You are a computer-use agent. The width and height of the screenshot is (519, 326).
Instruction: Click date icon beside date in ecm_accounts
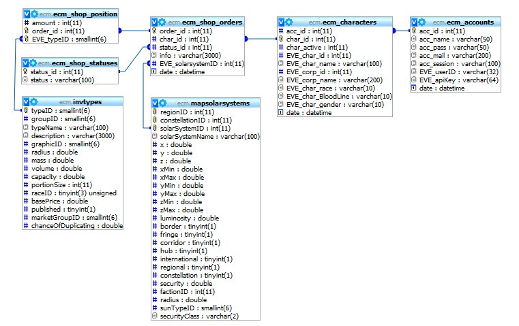[414, 88]
